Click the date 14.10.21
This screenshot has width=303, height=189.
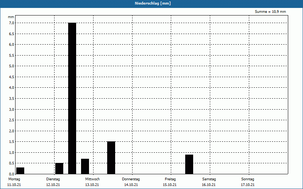131,185
